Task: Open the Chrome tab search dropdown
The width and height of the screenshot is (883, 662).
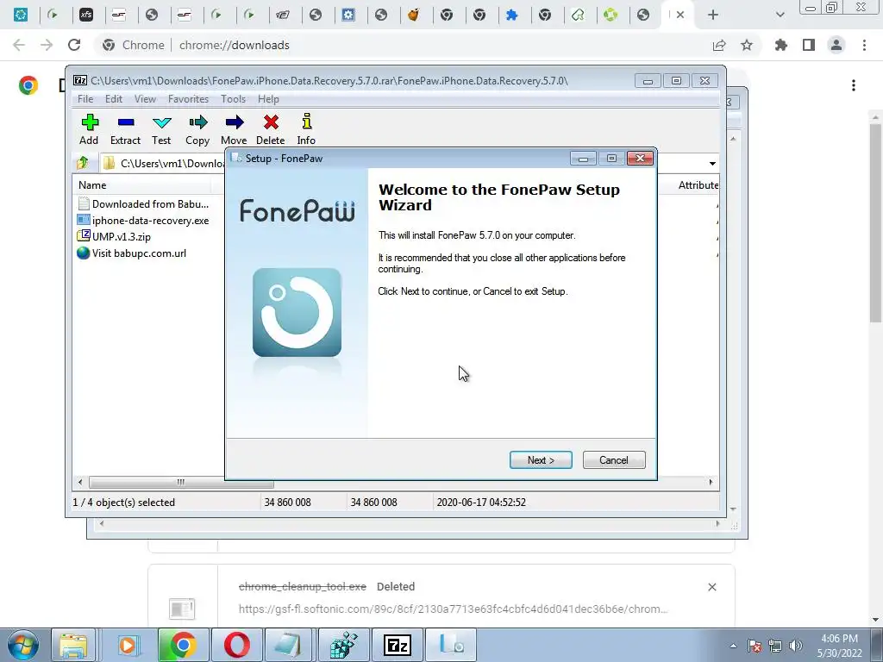Action: click(x=780, y=16)
